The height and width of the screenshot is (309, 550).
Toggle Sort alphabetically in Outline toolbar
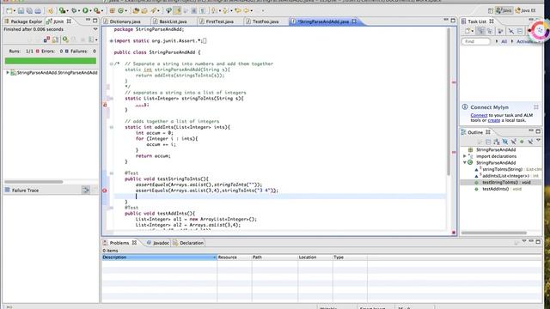click(497, 142)
